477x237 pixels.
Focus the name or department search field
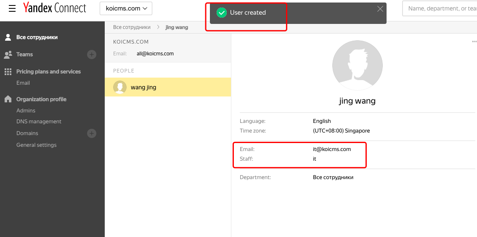(x=440, y=8)
